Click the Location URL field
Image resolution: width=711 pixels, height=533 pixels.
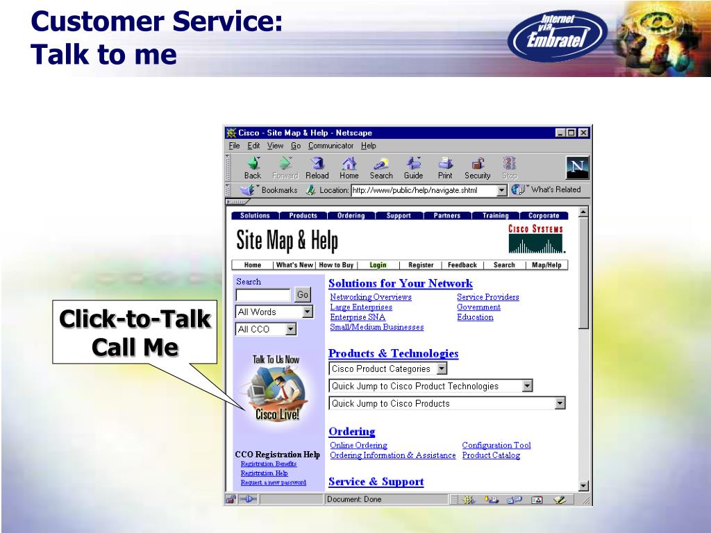click(424, 190)
